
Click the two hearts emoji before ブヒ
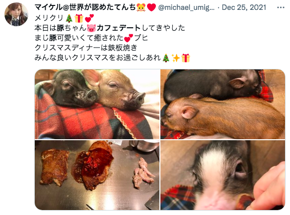pyautogui.click(x=128, y=38)
